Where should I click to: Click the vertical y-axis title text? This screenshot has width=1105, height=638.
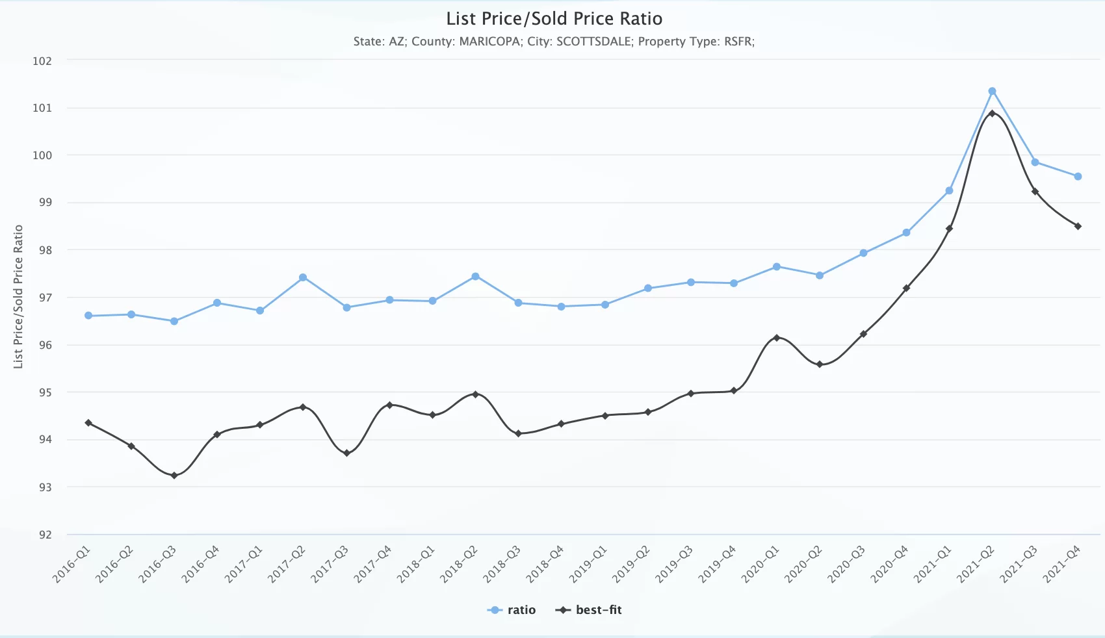click(18, 296)
